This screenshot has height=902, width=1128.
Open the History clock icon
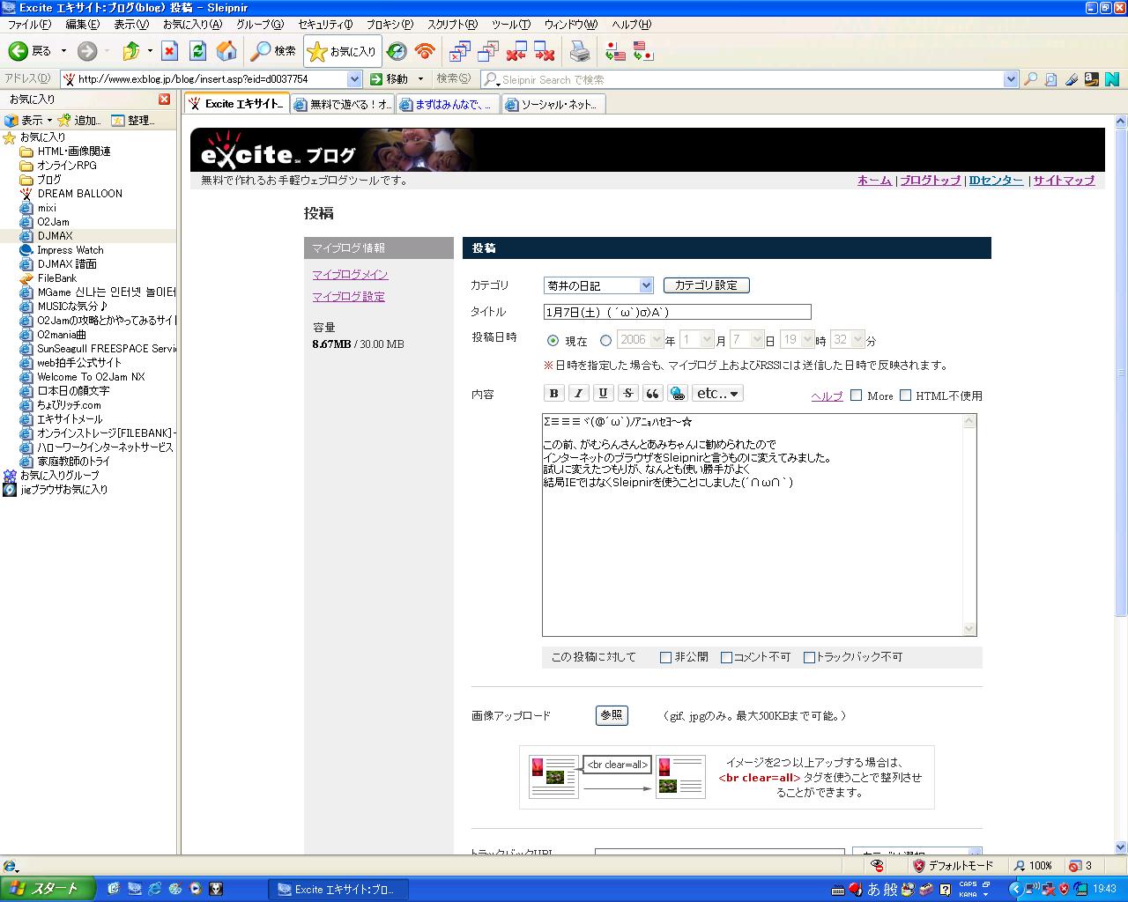tap(397, 51)
